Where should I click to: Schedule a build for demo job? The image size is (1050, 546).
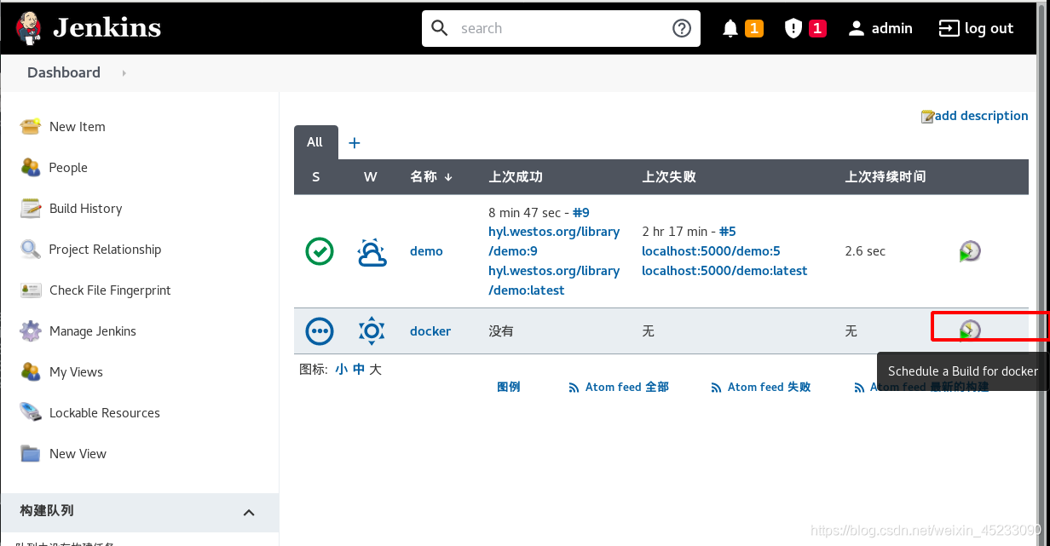coord(969,251)
